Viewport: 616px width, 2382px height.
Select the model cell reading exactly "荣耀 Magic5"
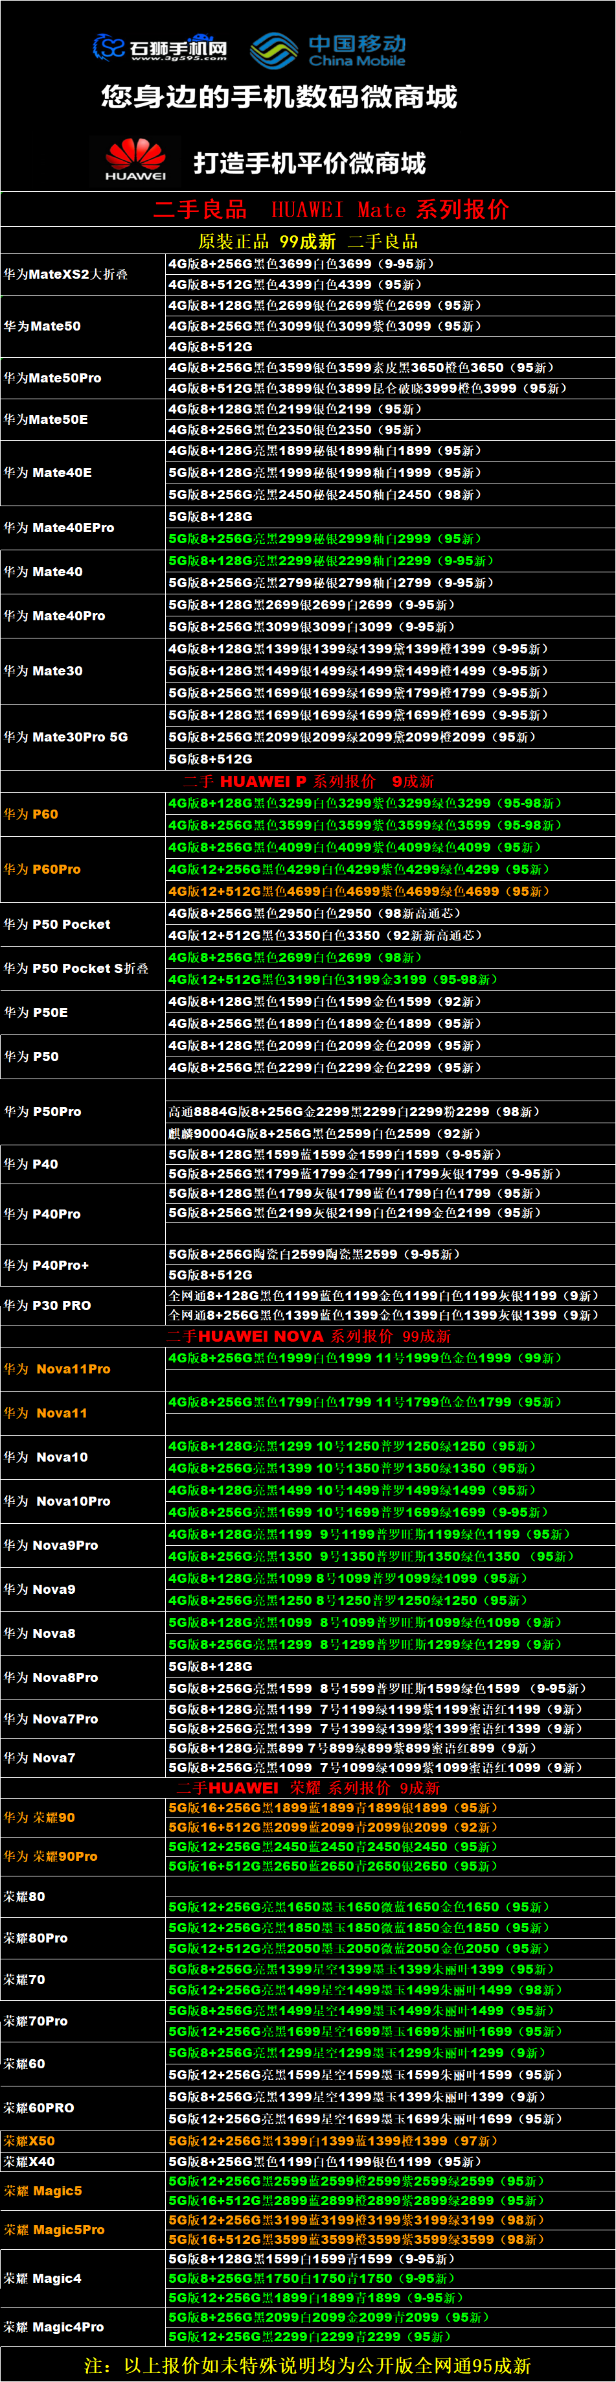pyautogui.click(x=83, y=2191)
